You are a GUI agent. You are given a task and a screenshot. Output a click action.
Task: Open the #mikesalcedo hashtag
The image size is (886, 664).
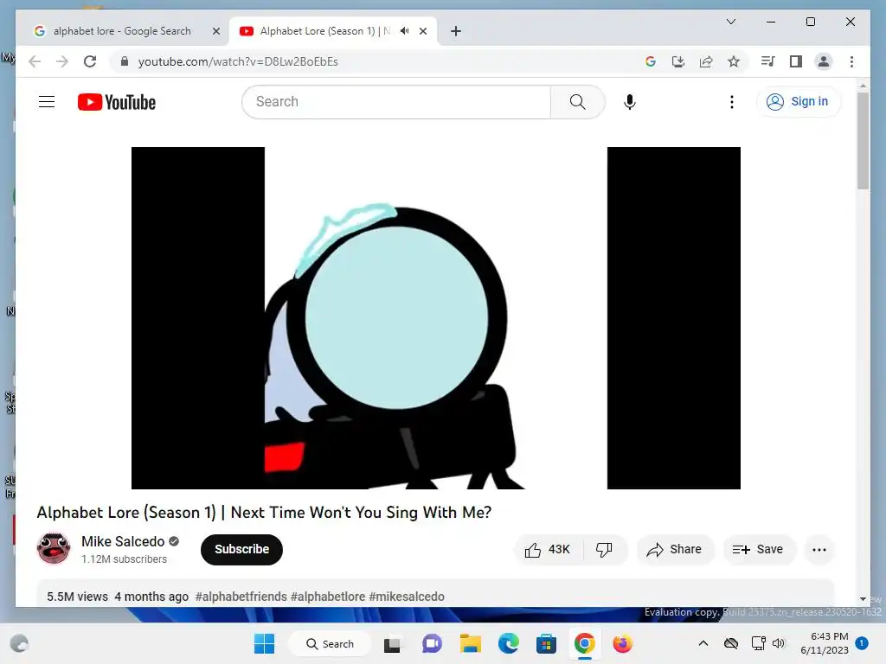pos(407,597)
